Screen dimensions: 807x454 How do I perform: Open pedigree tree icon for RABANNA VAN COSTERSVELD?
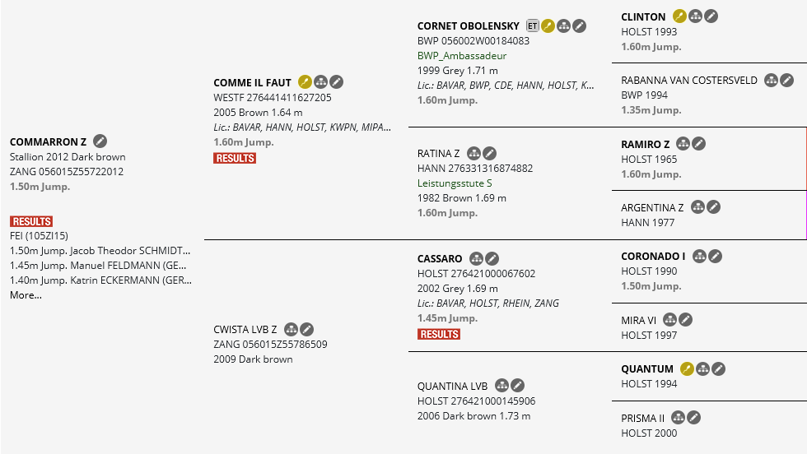771,80
